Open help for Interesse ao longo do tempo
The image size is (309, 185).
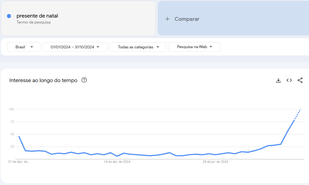click(x=84, y=80)
